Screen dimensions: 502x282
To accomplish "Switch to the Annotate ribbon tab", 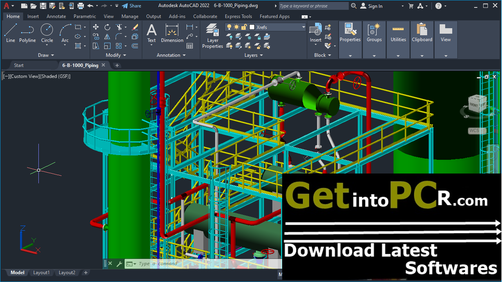I will point(56,16).
